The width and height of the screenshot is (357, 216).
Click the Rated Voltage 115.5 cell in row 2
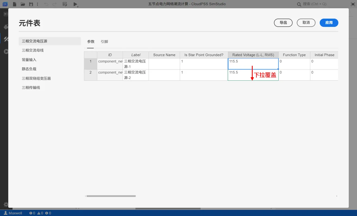(x=253, y=75)
